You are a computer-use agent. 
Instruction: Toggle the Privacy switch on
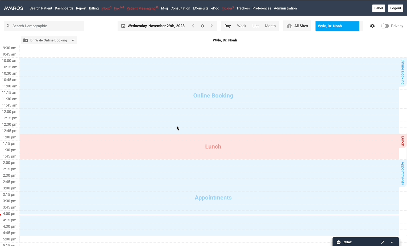pos(385,26)
